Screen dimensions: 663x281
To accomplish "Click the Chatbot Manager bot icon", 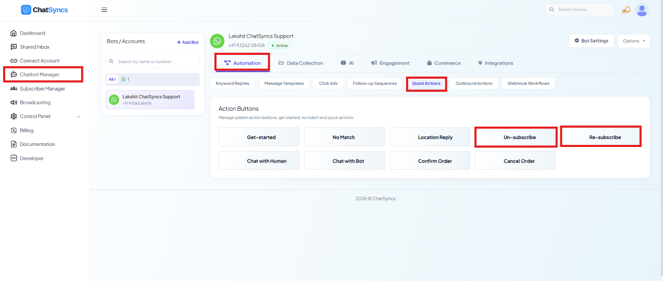I will (14, 75).
